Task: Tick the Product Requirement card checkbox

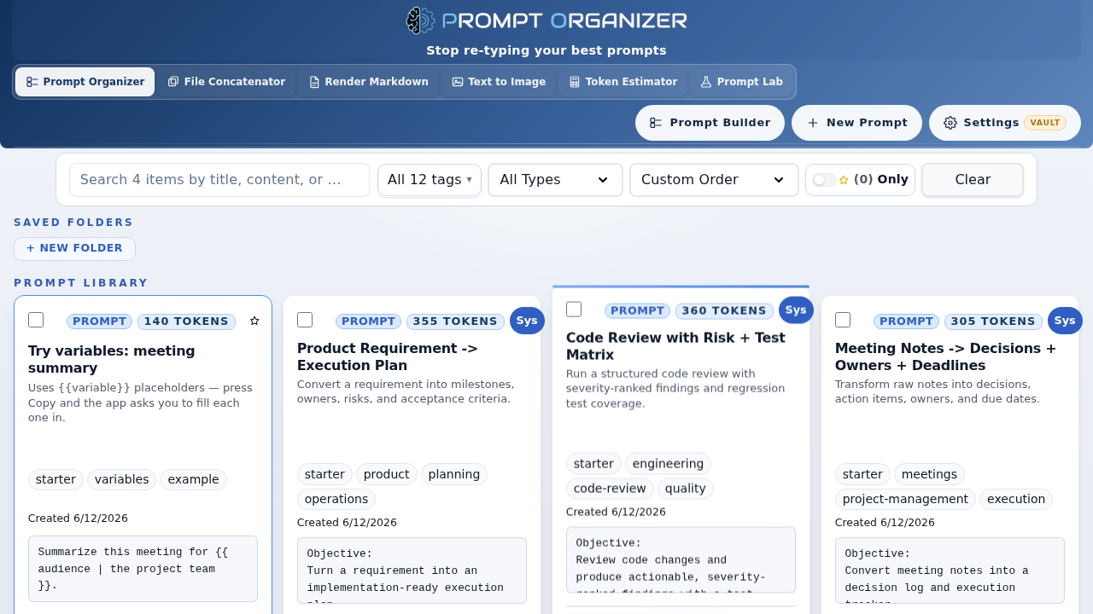Action: pyautogui.click(x=305, y=320)
